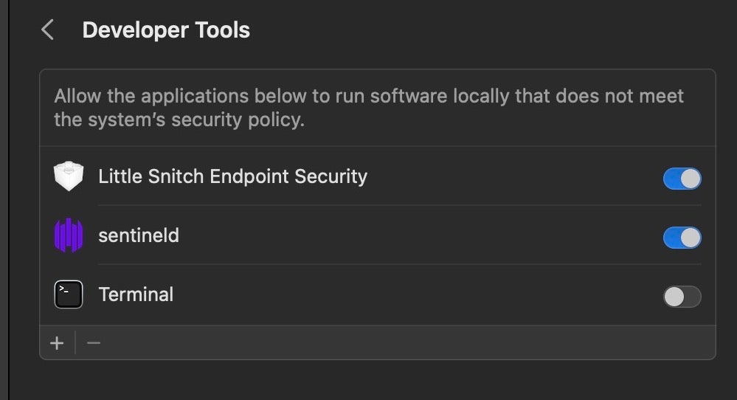737x400 pixels.
Task: Click the Developer Tools page title
Action: pos(166,30)
